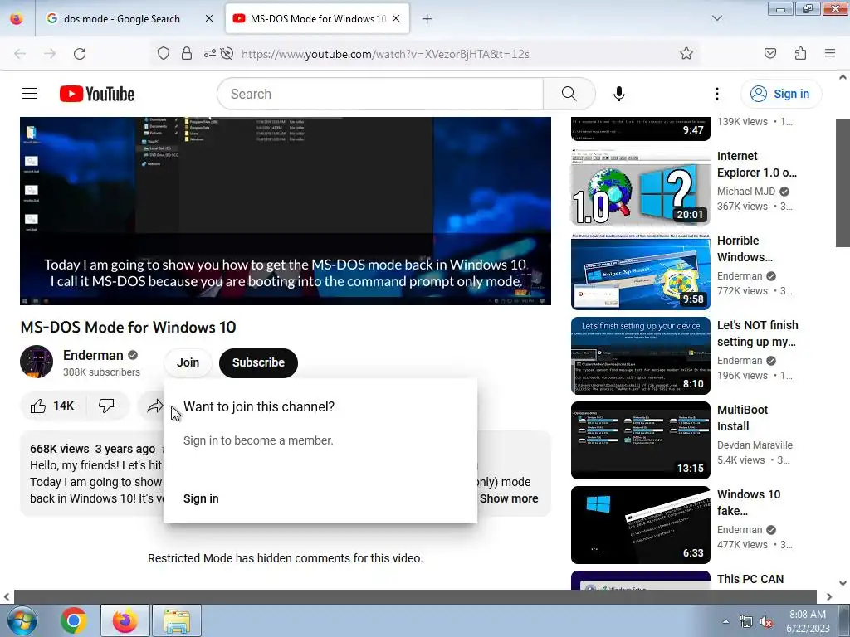This screenshot has height=637, width=850.
Task: Open the Enderman channel name link
Action: pos(93,355)
